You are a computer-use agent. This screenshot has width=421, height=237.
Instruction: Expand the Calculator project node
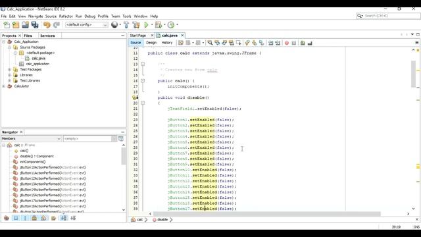pyautogui.click(x=4, y=86)
